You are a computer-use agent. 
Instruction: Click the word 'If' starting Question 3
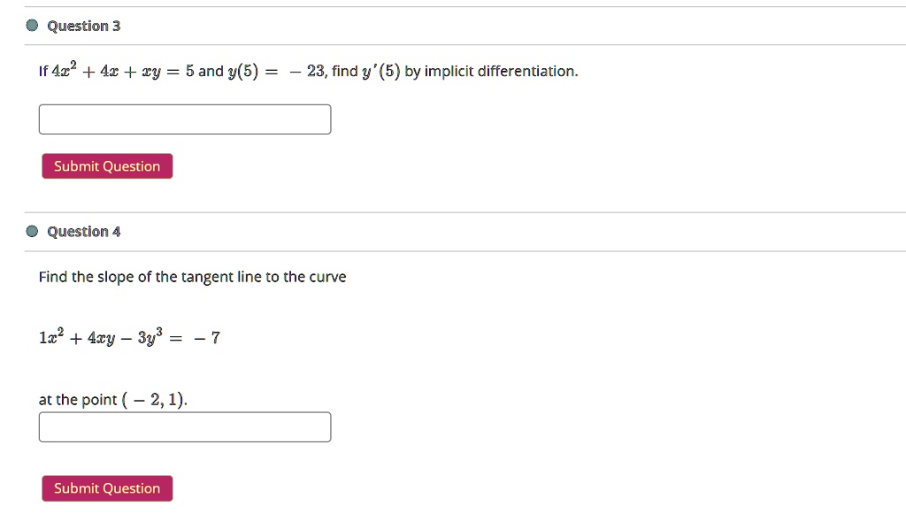click(43, 71)
